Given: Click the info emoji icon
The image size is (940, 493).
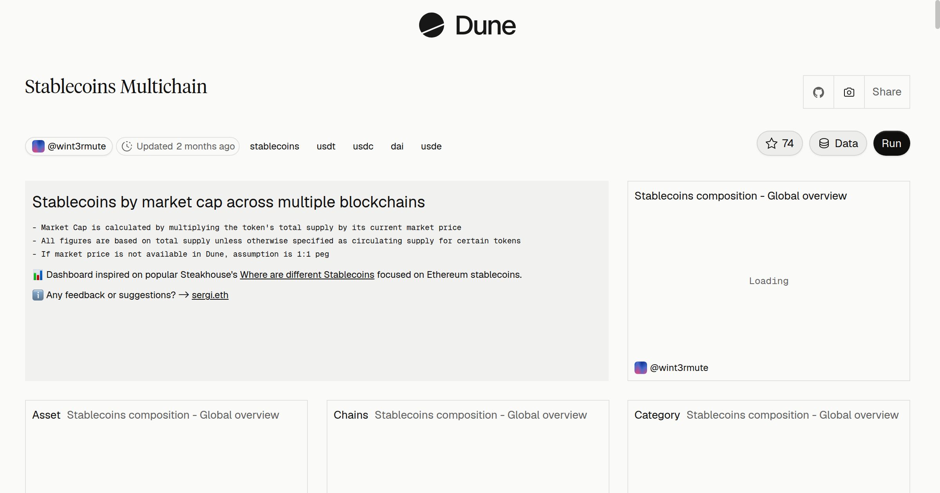Looking at the screenshot, I should point(38,295).
